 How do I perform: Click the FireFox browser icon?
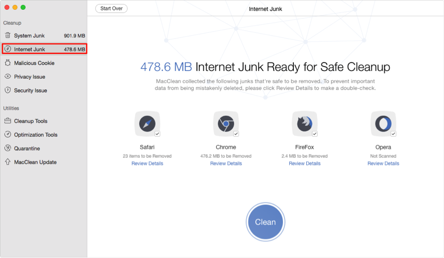(305, 124)
